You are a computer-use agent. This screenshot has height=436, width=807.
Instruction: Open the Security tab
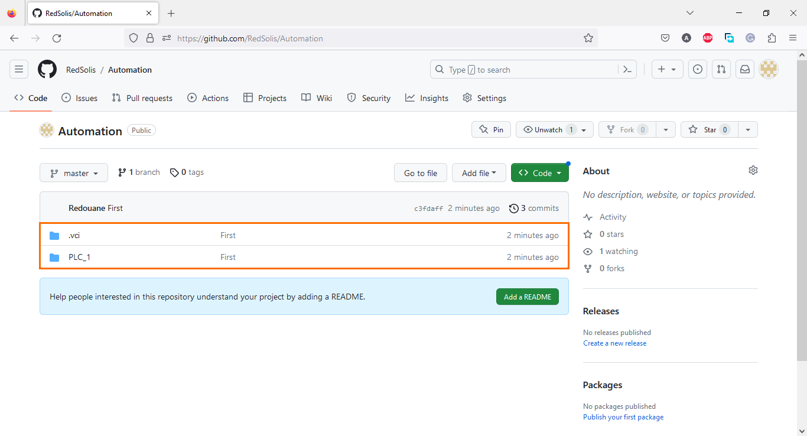(369, 98)
